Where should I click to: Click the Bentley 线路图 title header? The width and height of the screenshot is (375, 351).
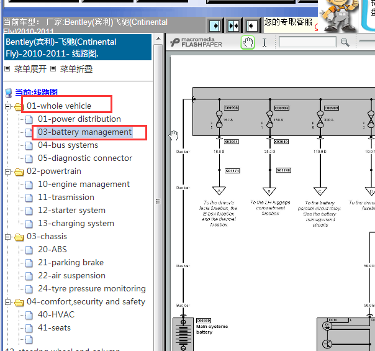pyautogui.click(x=78, y=47)
